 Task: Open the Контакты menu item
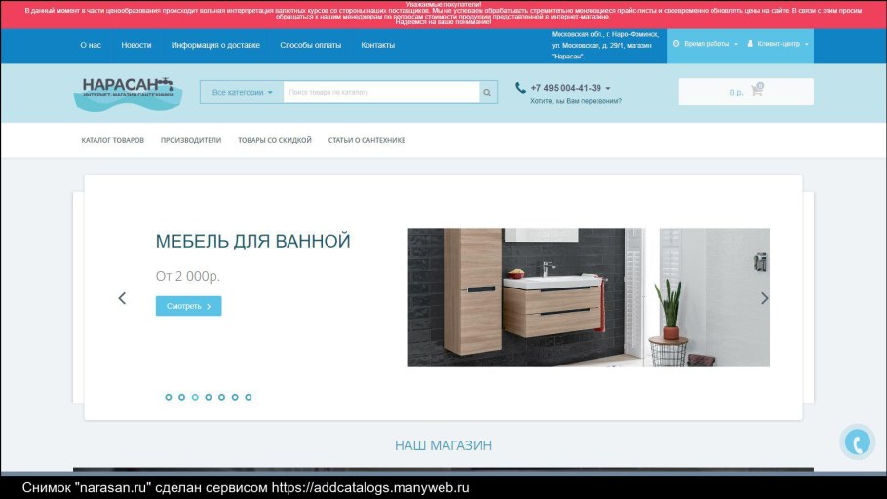378,45
